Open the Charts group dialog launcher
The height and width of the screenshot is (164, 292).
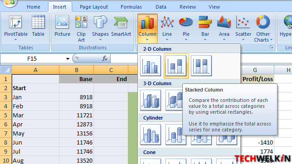[x=272, y=48]
